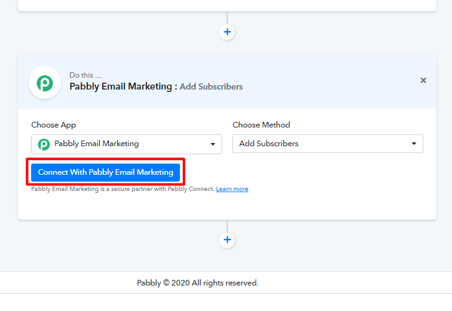Click the 'Do this ...' label
Image resolution: width=452 pixels, height=311 pixels.
[x=86, y=75]
